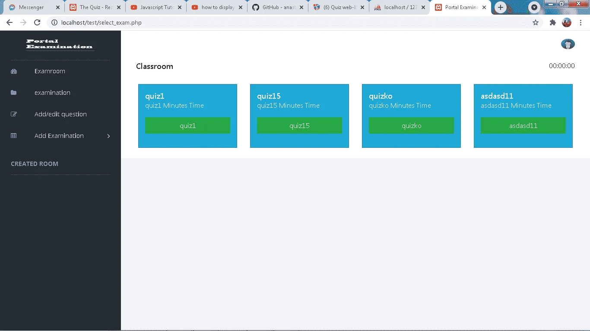
Task: Open the Chrome profile avatar
Action: point(567,22)
